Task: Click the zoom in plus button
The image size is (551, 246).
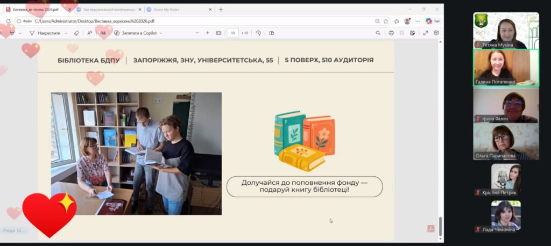Action: (x=208, y=33)
